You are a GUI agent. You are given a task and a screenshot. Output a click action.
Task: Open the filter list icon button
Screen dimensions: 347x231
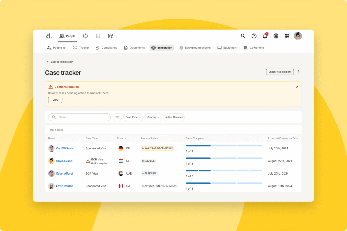[x=117, y=117]
